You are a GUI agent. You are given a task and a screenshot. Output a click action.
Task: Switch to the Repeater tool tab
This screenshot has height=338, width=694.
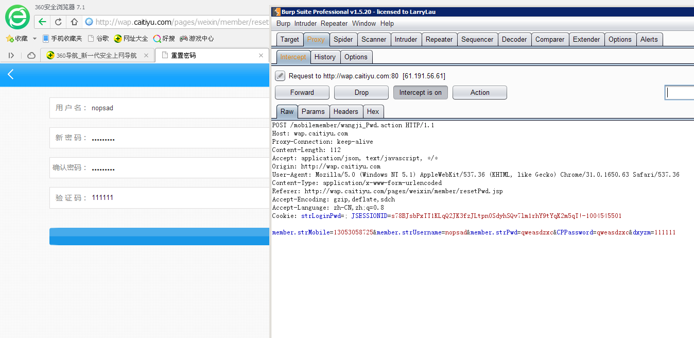tap(439, 40)
